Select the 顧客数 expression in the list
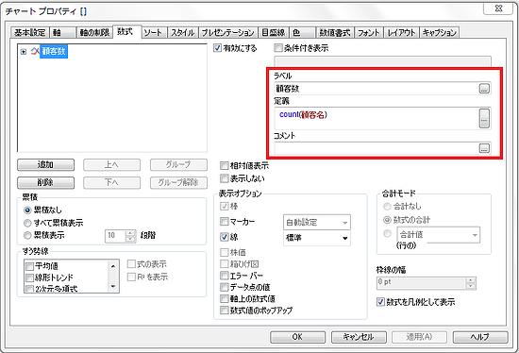519x353 pixels. tap(54, 51)
